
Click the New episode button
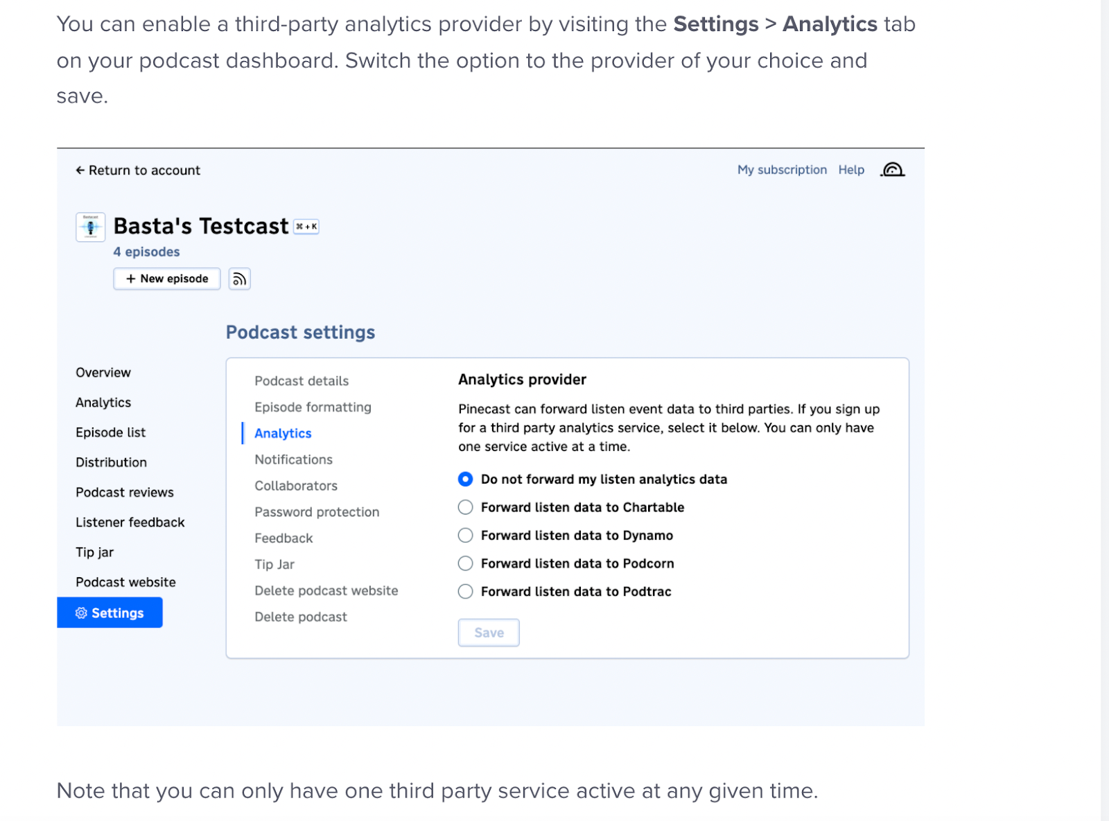click(x=167, y=279)
